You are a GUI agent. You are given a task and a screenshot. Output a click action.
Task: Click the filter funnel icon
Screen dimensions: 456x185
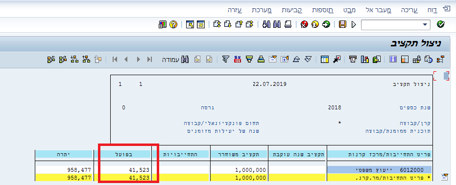[225, 60]
